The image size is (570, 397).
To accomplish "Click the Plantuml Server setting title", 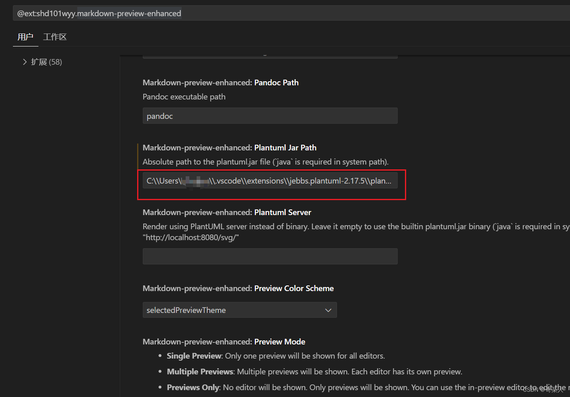I will point(227,212).
